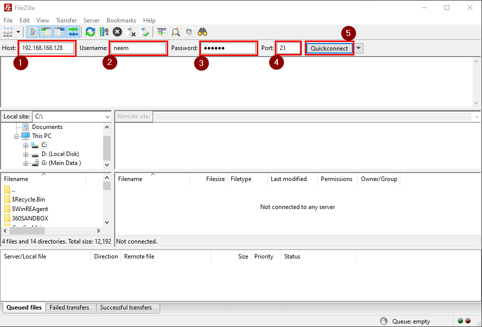Click the message log scroll down arrow

[476, 103]
